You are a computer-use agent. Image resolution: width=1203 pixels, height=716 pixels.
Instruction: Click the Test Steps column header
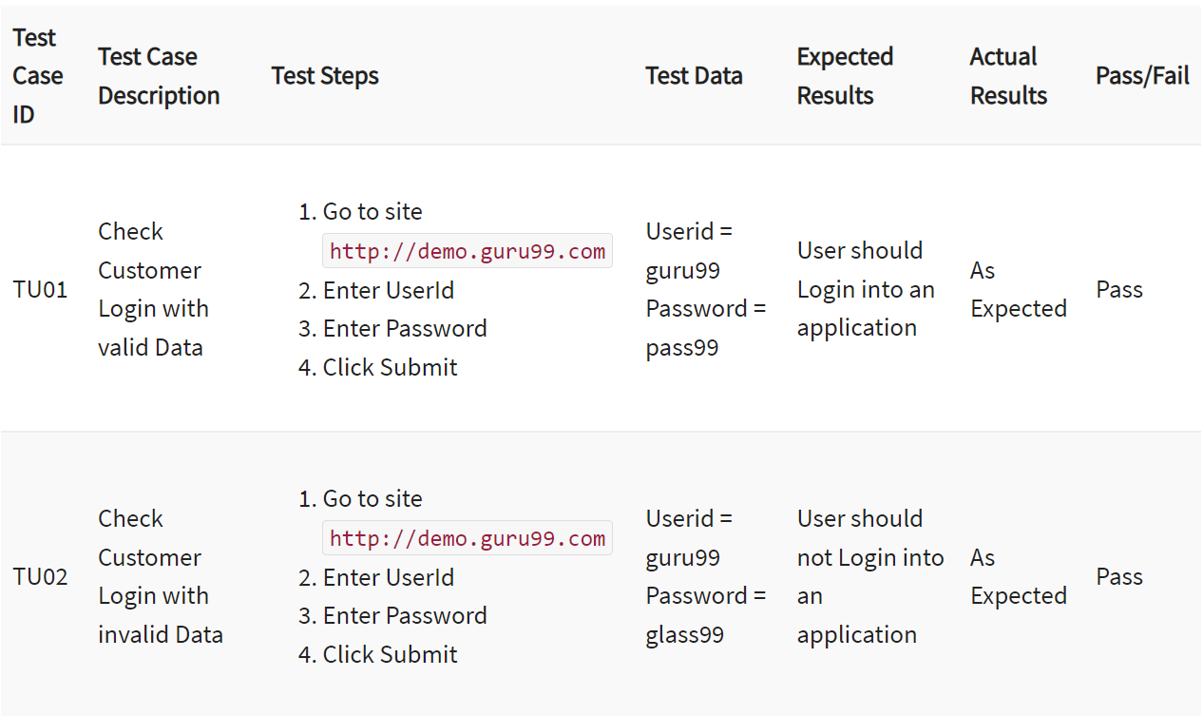[x=325, y=76]
